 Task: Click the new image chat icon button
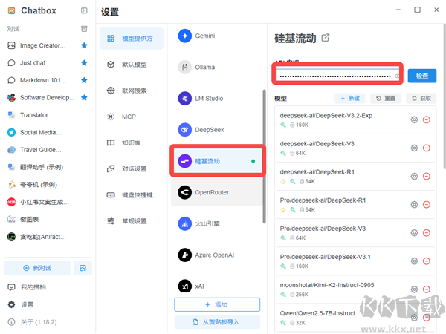tap(83, 268)
